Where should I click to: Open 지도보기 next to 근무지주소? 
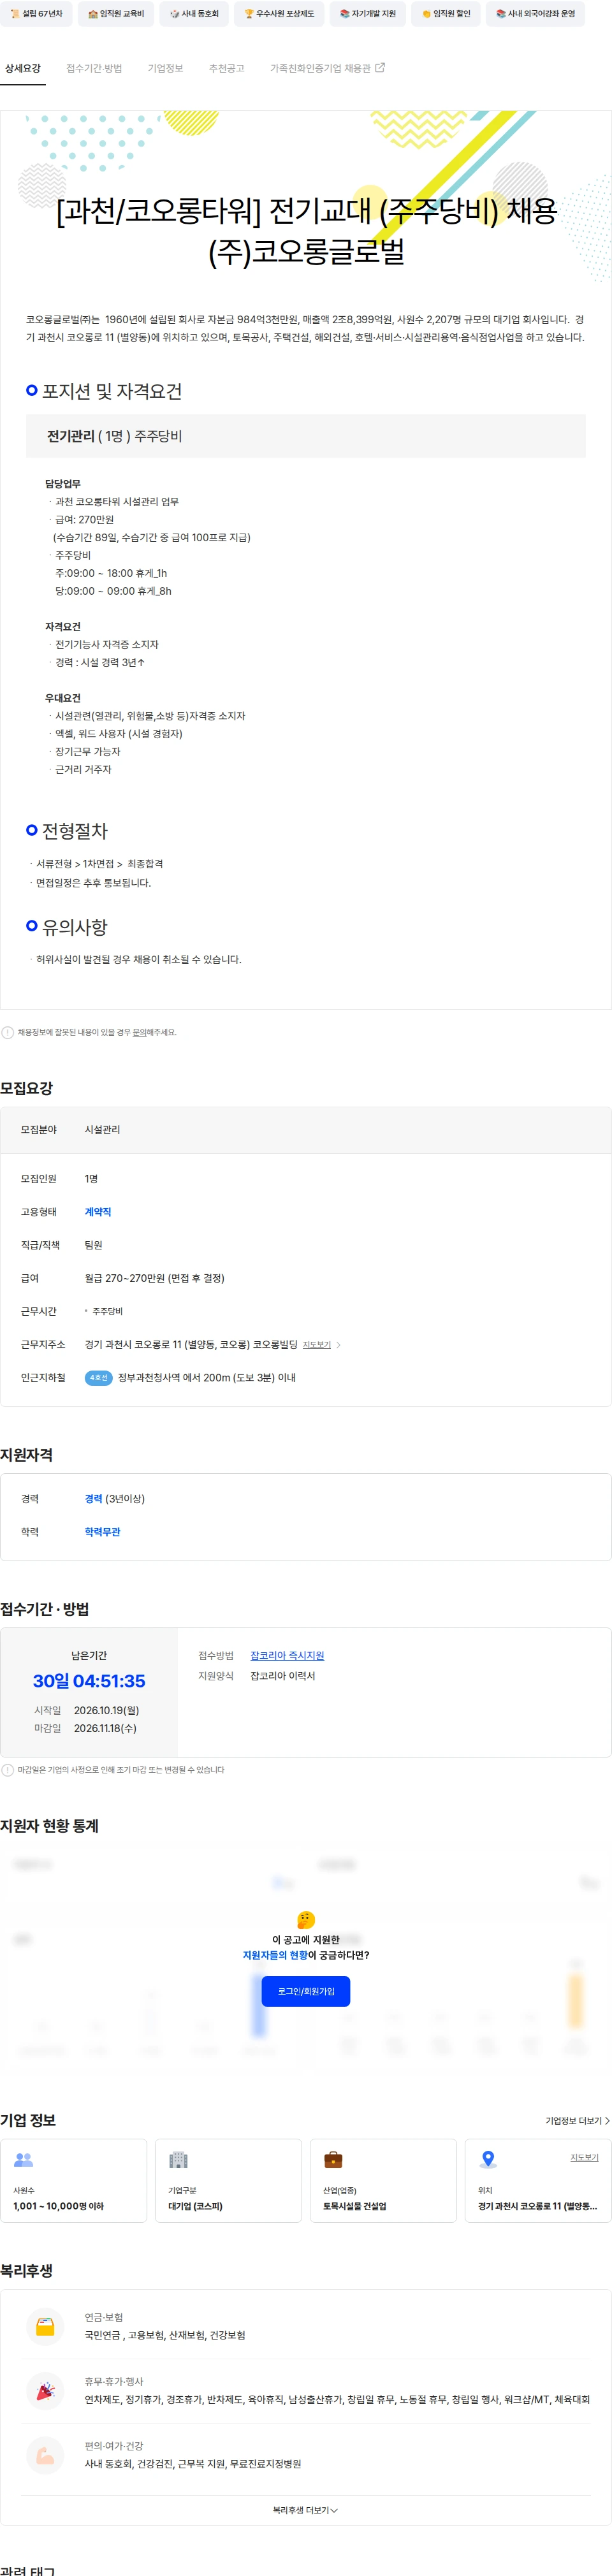click(316, 1345)
